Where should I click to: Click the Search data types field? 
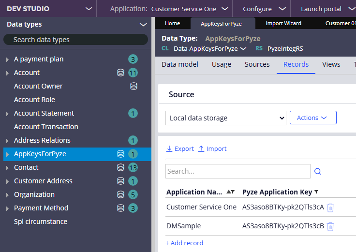pyautogui.click(x=75, y=40)
